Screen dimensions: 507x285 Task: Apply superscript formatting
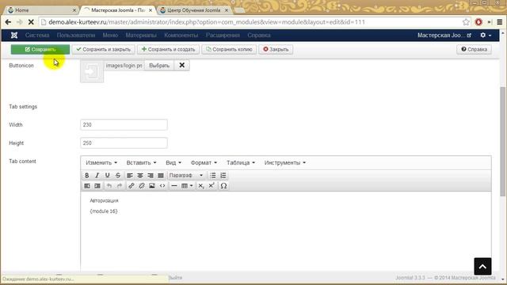point(212,186)
